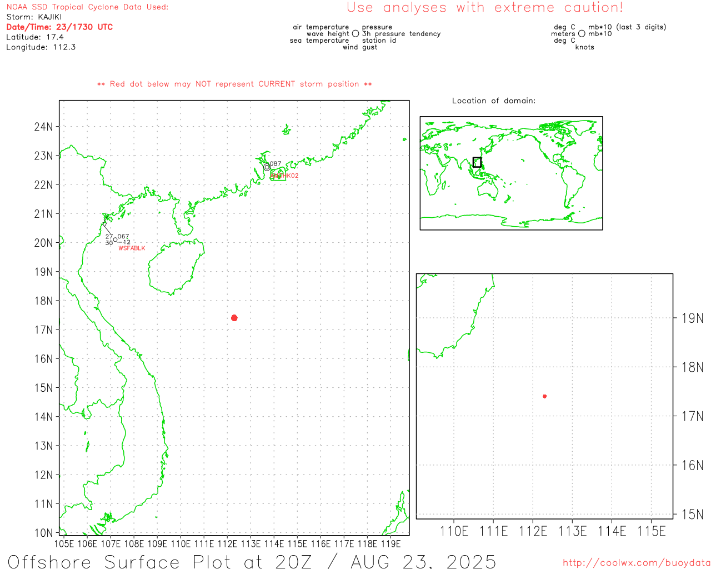Click the wind gust legend label
711x569 pixels.
[x=360, y=47]
